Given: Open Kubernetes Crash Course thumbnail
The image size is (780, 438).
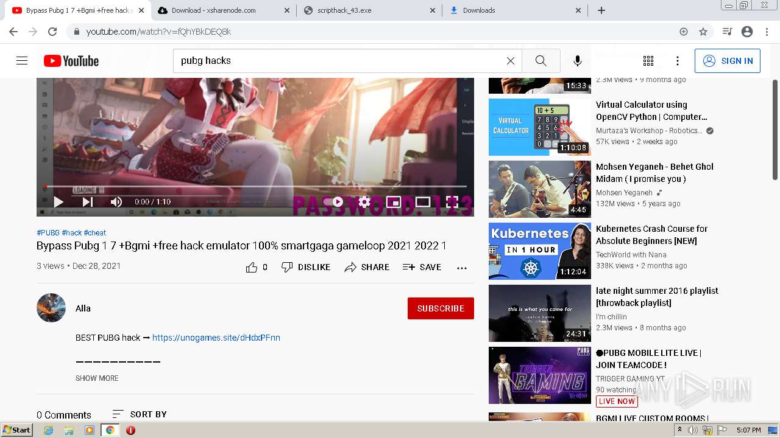Looking at the screenshot, I should tap(540, 251).
